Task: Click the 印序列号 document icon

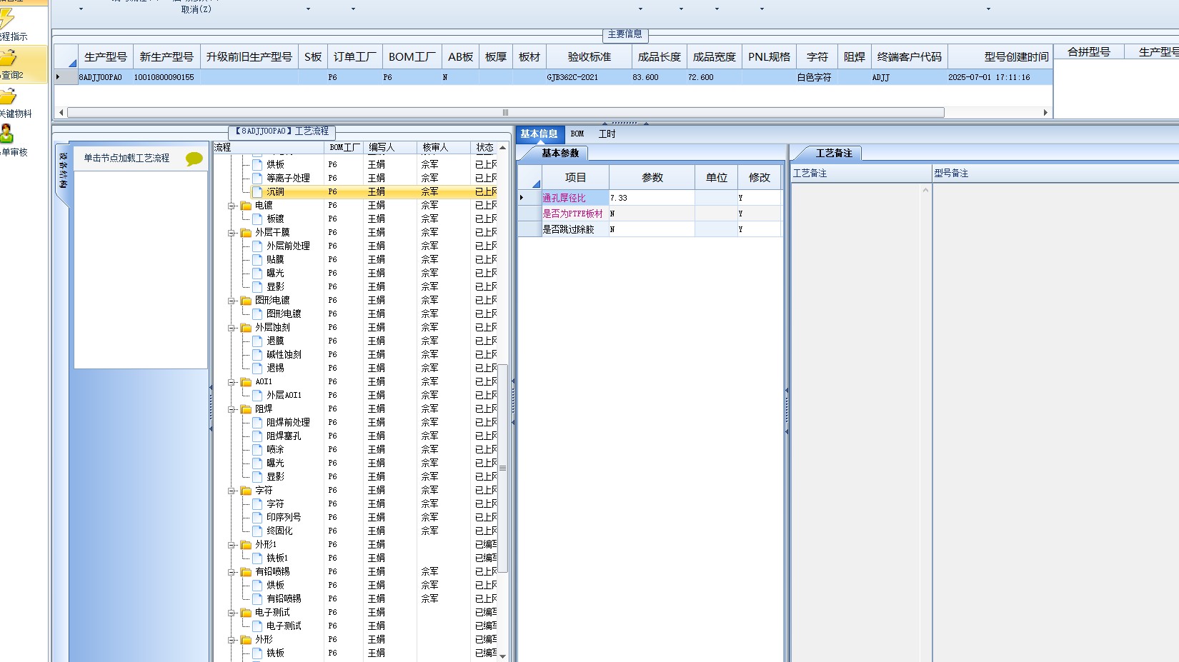Action: (x=257, y=517)
